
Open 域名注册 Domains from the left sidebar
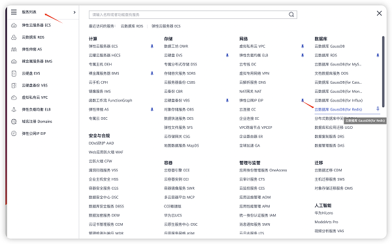coord(37,122)
